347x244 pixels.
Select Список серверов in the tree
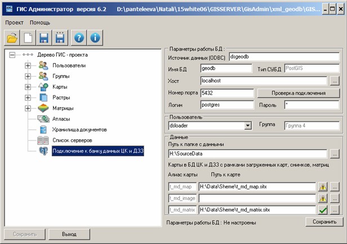(72, 139)
